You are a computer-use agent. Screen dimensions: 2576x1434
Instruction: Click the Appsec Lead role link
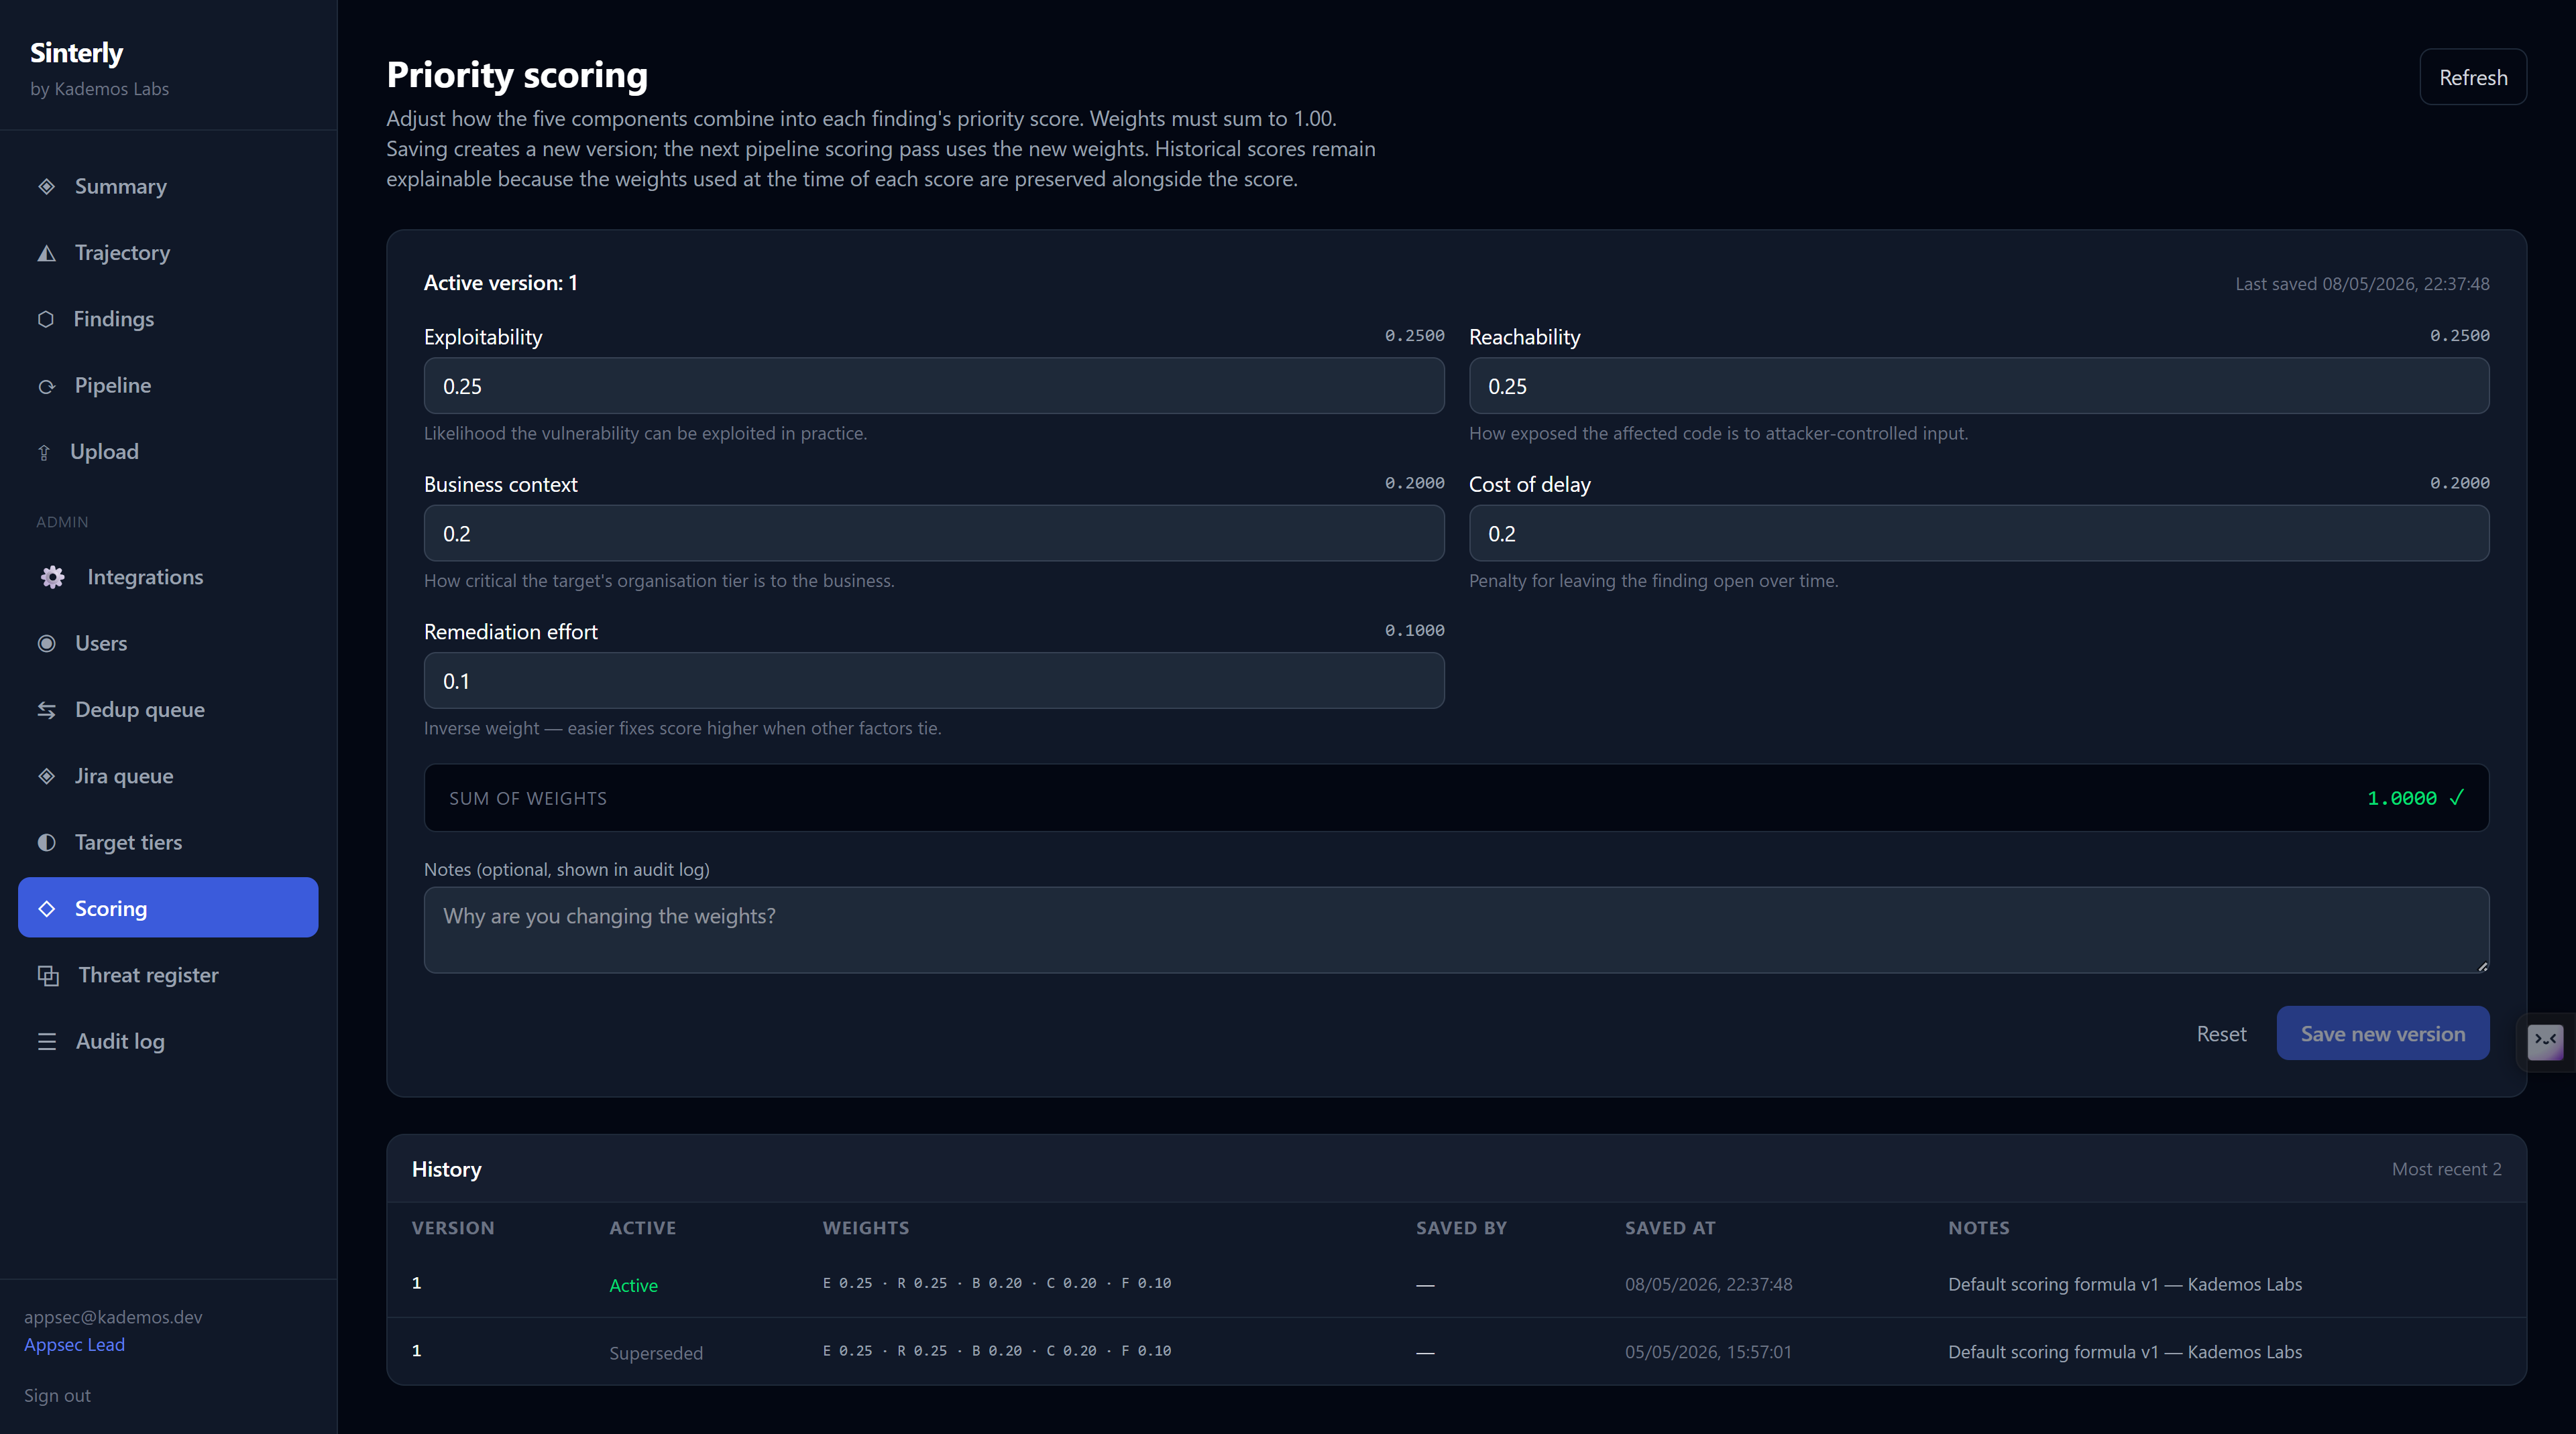74,1345
